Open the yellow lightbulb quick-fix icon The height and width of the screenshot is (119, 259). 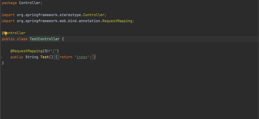[x=6, y=33]
